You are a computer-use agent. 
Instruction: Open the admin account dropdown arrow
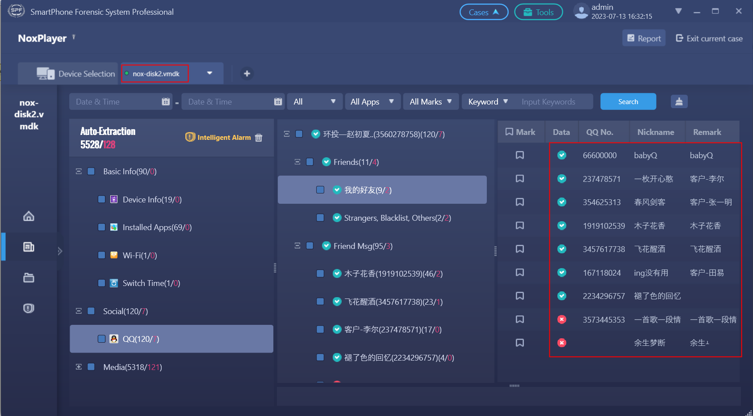click(x=678, y=11)
